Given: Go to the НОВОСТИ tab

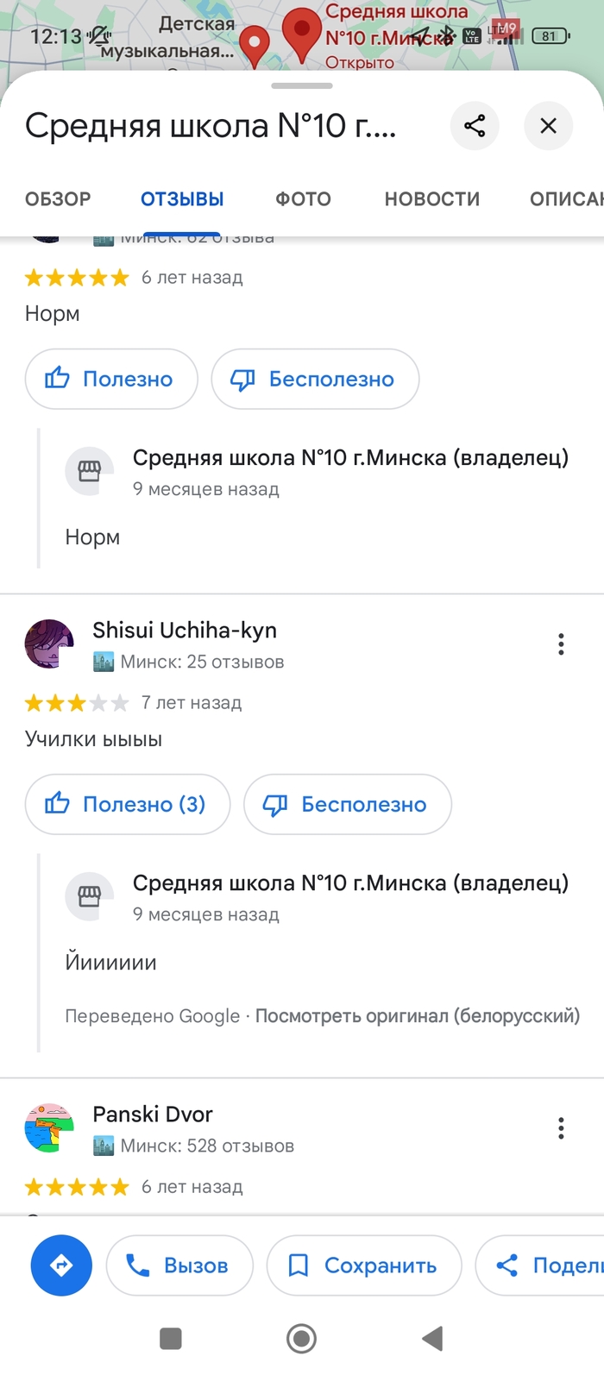Looking at the screenshot, I should click(431, 199).
